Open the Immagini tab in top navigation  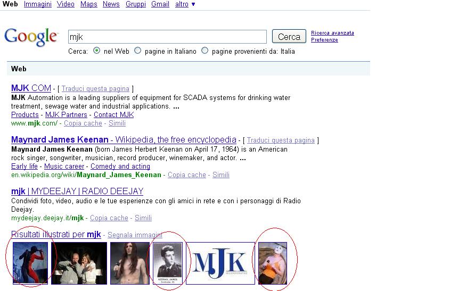(38, 4)
